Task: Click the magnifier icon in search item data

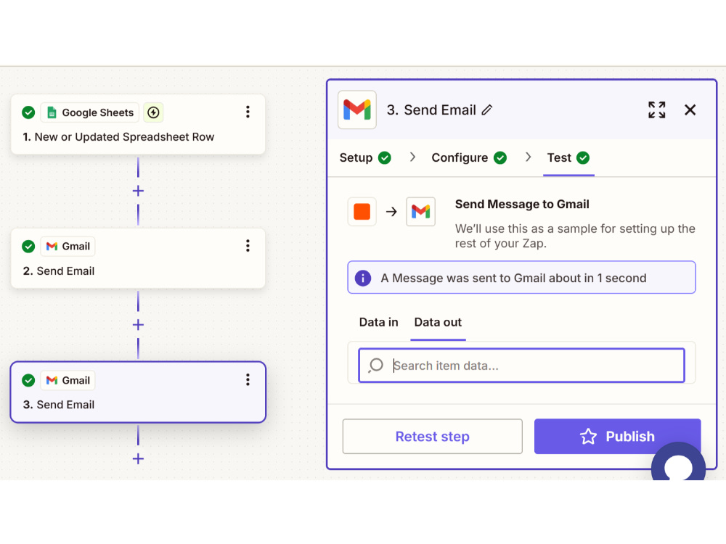Action: [375, 366]
